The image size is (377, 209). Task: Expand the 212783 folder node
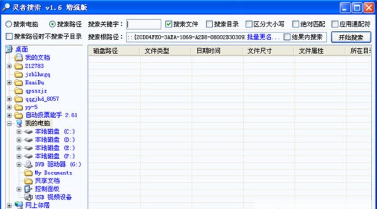tap(9, 66)
